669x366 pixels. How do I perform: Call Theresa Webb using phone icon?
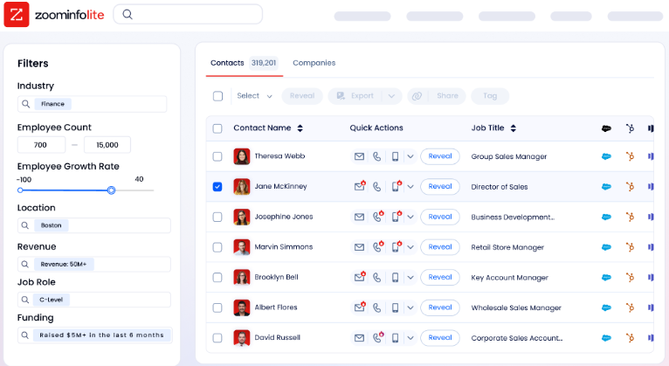pos(376,156)
